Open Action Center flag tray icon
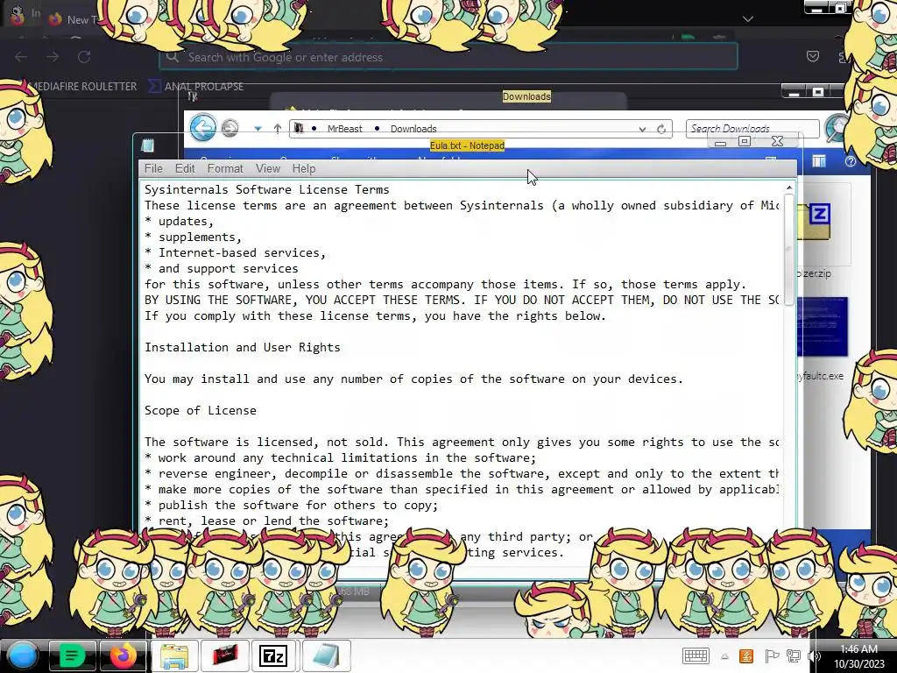The width and height of the screenshot is (897, 673). coord(771,655)
